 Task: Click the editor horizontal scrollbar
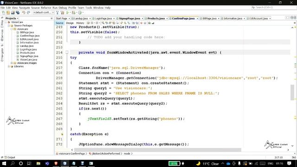[158, 150]
